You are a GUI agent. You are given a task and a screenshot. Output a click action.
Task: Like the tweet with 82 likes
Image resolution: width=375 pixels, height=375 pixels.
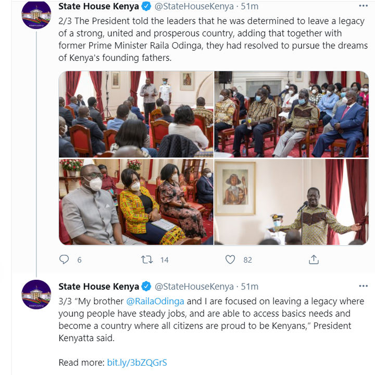click(230, 260)
